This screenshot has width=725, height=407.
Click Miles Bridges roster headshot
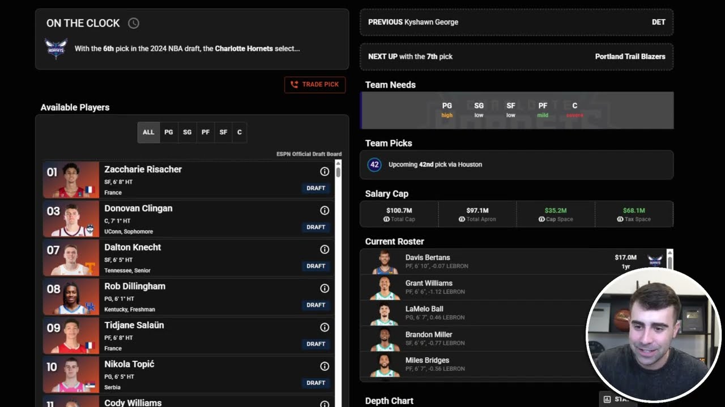(x=385, y=365)
